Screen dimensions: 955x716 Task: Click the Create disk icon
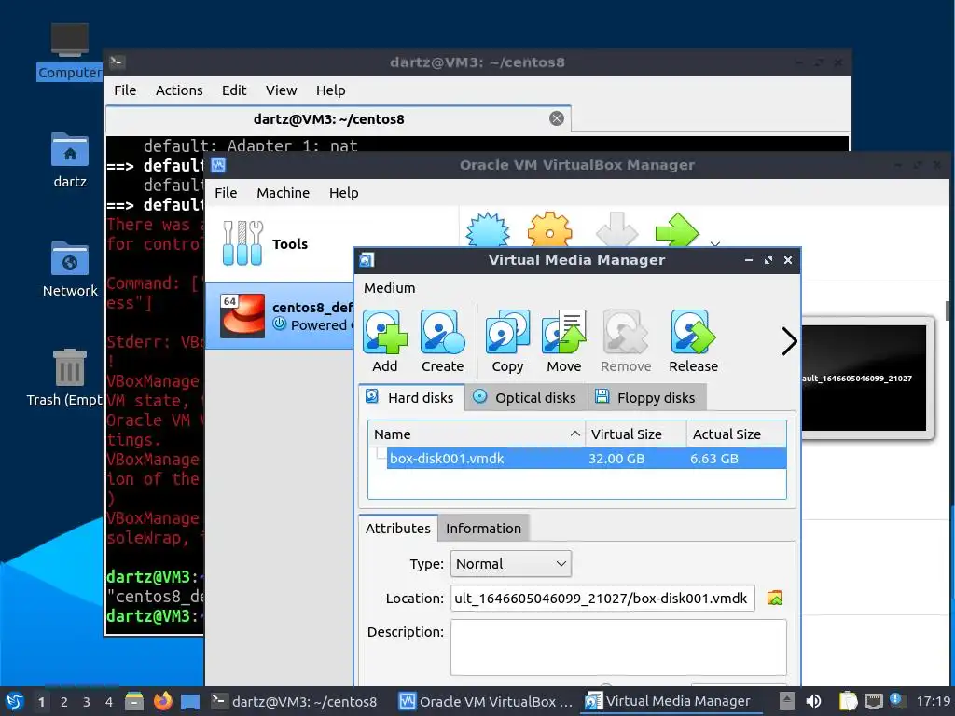click(443, 333)
